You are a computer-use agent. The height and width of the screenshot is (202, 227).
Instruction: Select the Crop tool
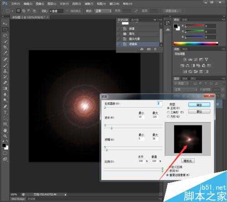[x=5, y=47]
